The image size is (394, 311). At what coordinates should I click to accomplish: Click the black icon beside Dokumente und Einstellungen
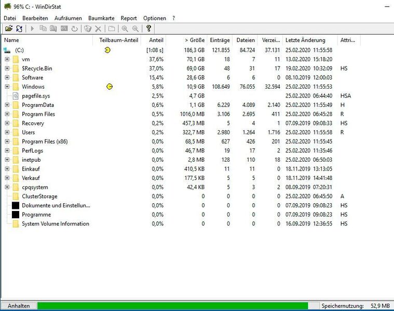pos(16,205)
